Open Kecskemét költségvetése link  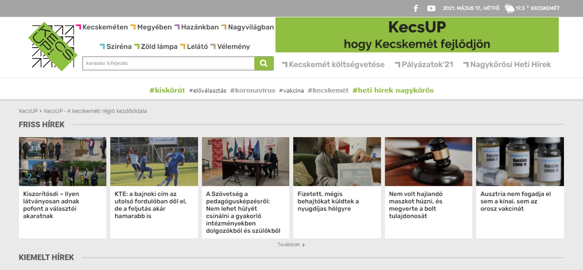coord(333,64)
